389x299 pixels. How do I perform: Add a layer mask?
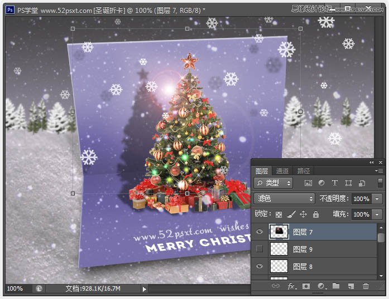[306, 286]
